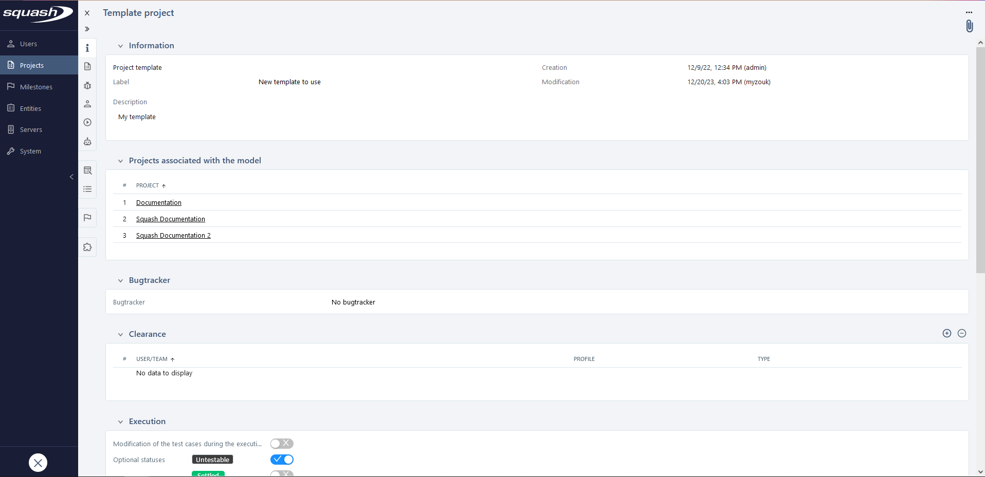This screenshot has width=985, height=477.
Task: Click the Squash logo
Action: point(38,13)
